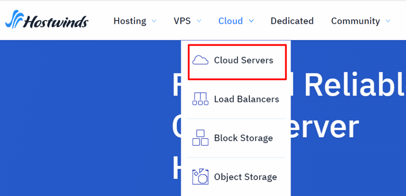Click the Cloud Servers cloud icon

[x=200, y=60]
